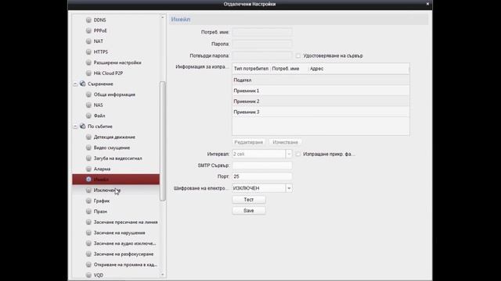Enable Удостоверяване на сървър checkbox
The image size is (501, 281).
[x=298, y=55]
